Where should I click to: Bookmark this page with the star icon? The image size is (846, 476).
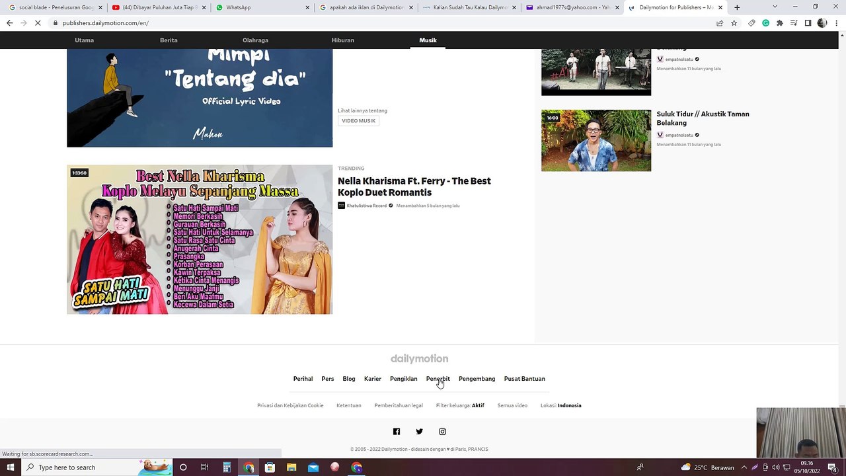(734, 22)
